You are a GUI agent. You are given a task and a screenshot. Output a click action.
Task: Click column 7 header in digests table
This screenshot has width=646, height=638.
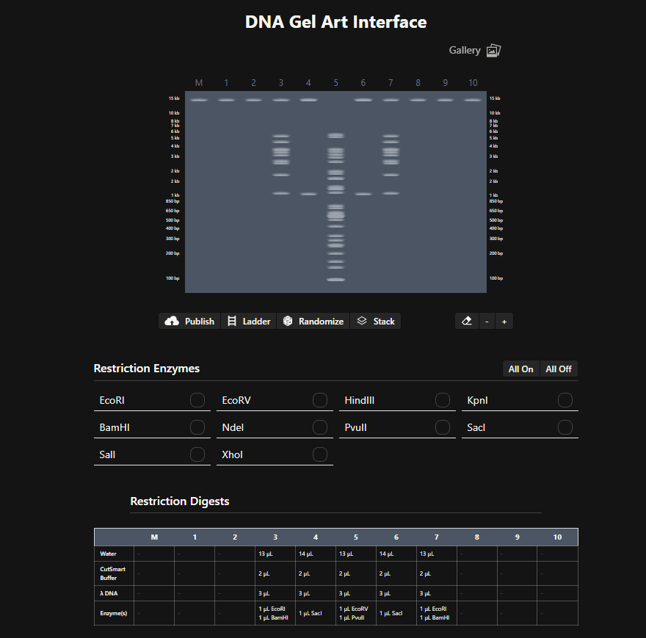tap(436, 537)
